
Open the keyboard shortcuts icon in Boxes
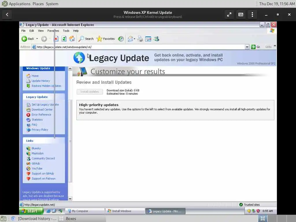click(241, 14)
